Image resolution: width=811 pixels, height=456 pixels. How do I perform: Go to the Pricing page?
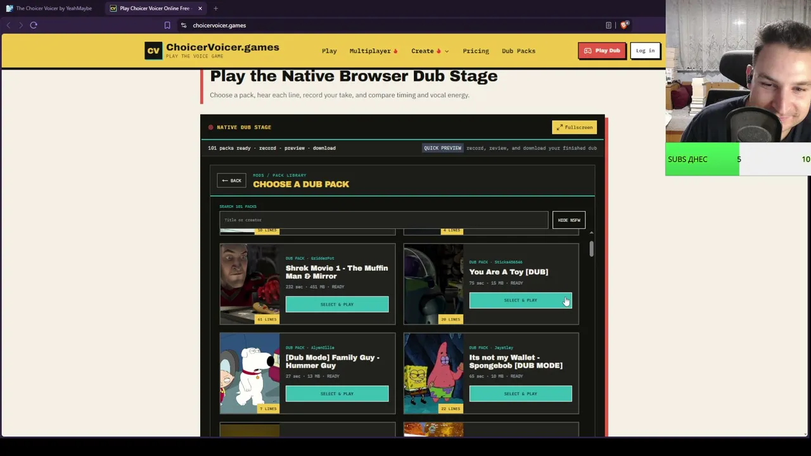pyautogui.click(x=475, y=51)
